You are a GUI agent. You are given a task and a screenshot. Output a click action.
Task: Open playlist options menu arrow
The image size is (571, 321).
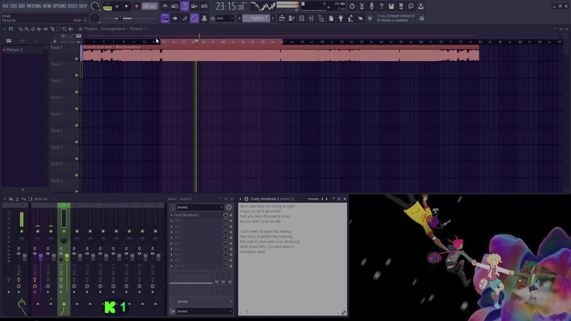click(x=4, y=29)
